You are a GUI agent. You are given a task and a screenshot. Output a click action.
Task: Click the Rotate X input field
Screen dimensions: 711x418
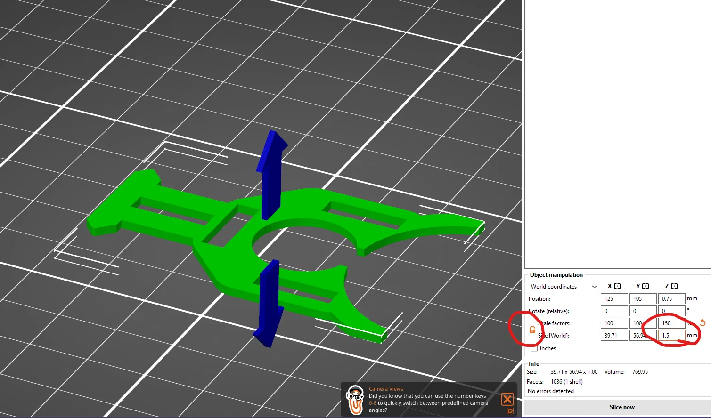tap(614, 311)
